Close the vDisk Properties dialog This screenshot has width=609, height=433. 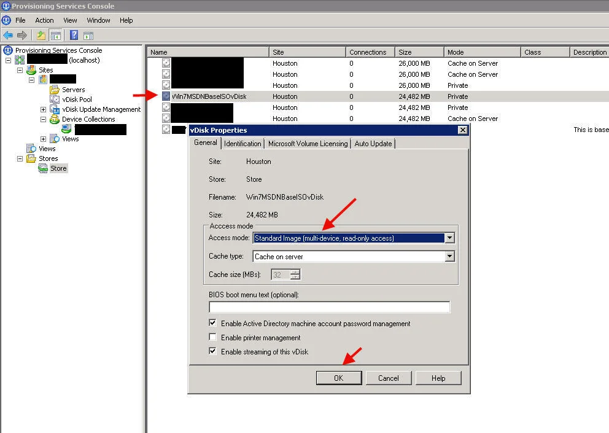462,130
